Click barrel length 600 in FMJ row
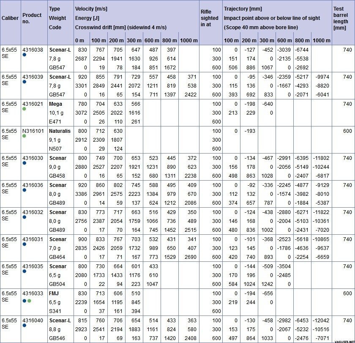The image size is (355, 343). click(347, 294)
